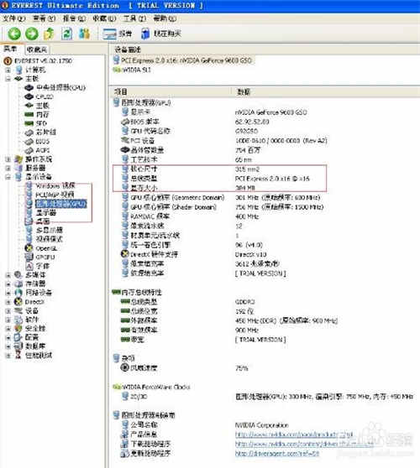Expand the 网络设备 tree node
This screenshot has height=468, width=420.
point(8,293)
